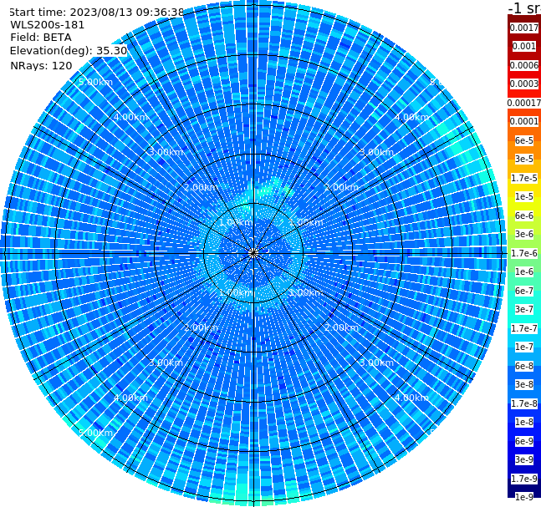Click the 1e-5 colorbar label
The width and height of the screenshot is (541, 507).
point(524,196)
